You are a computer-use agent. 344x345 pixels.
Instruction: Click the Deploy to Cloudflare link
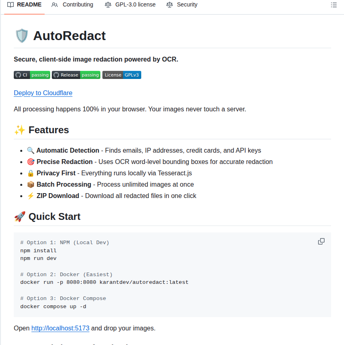[x=43, y=93]
